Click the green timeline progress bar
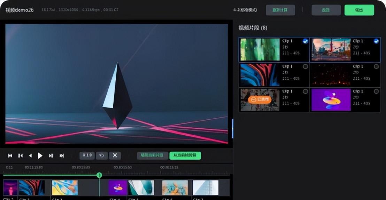 [50, 175]
